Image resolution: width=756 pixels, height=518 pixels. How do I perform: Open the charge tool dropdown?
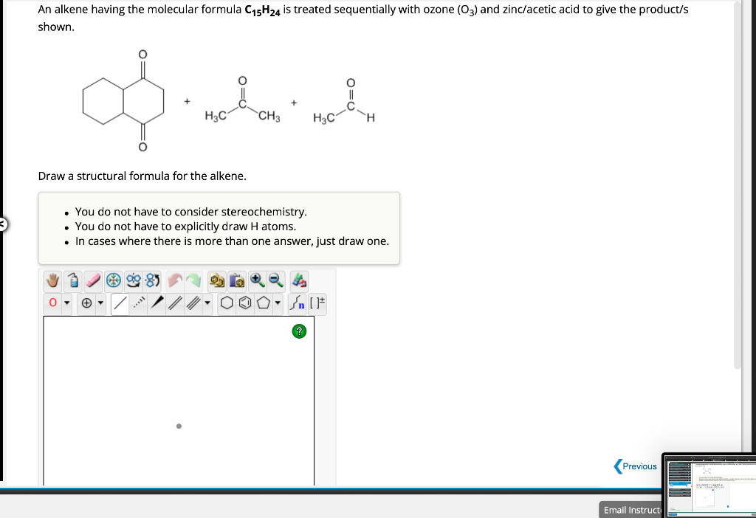point(100,303)
